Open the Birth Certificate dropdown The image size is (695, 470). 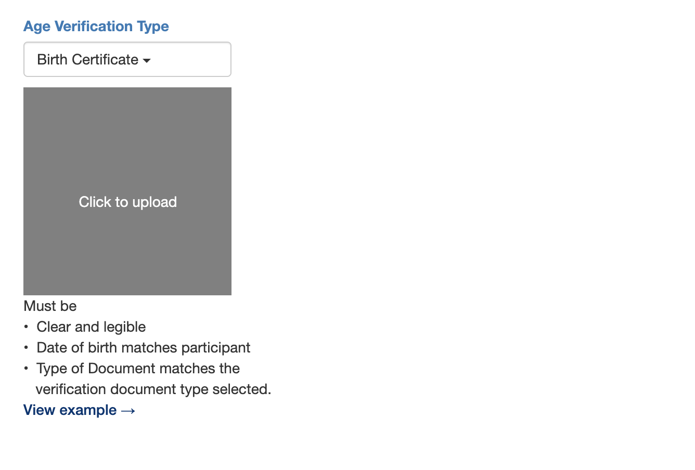[127, 59]
